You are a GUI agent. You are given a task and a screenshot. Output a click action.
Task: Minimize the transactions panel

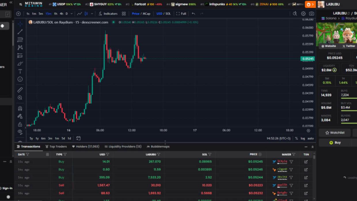tap(306, 147)
